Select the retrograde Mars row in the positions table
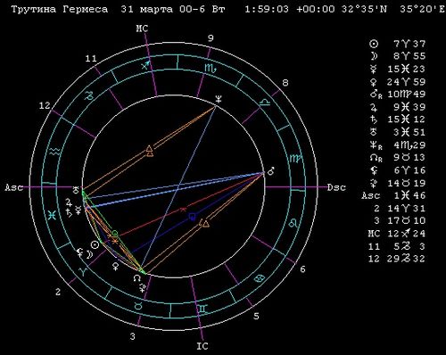Screen dimensions: 446x355 click(398, 95)
